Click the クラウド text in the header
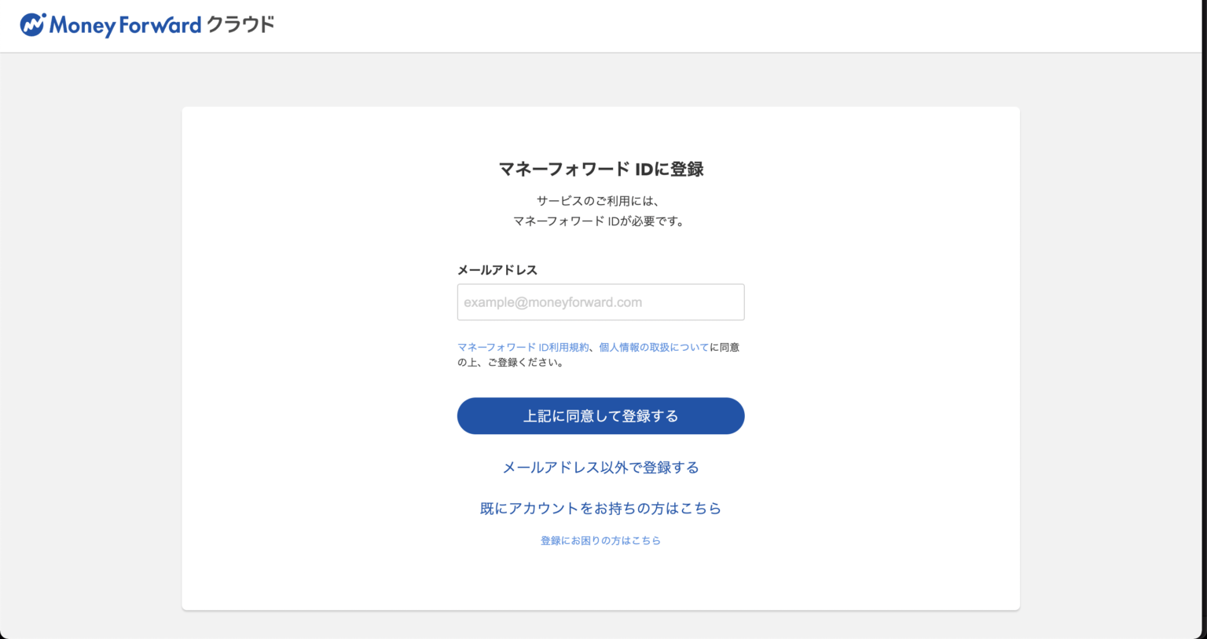Viewport: 1207px width, 639px height. 240,25
